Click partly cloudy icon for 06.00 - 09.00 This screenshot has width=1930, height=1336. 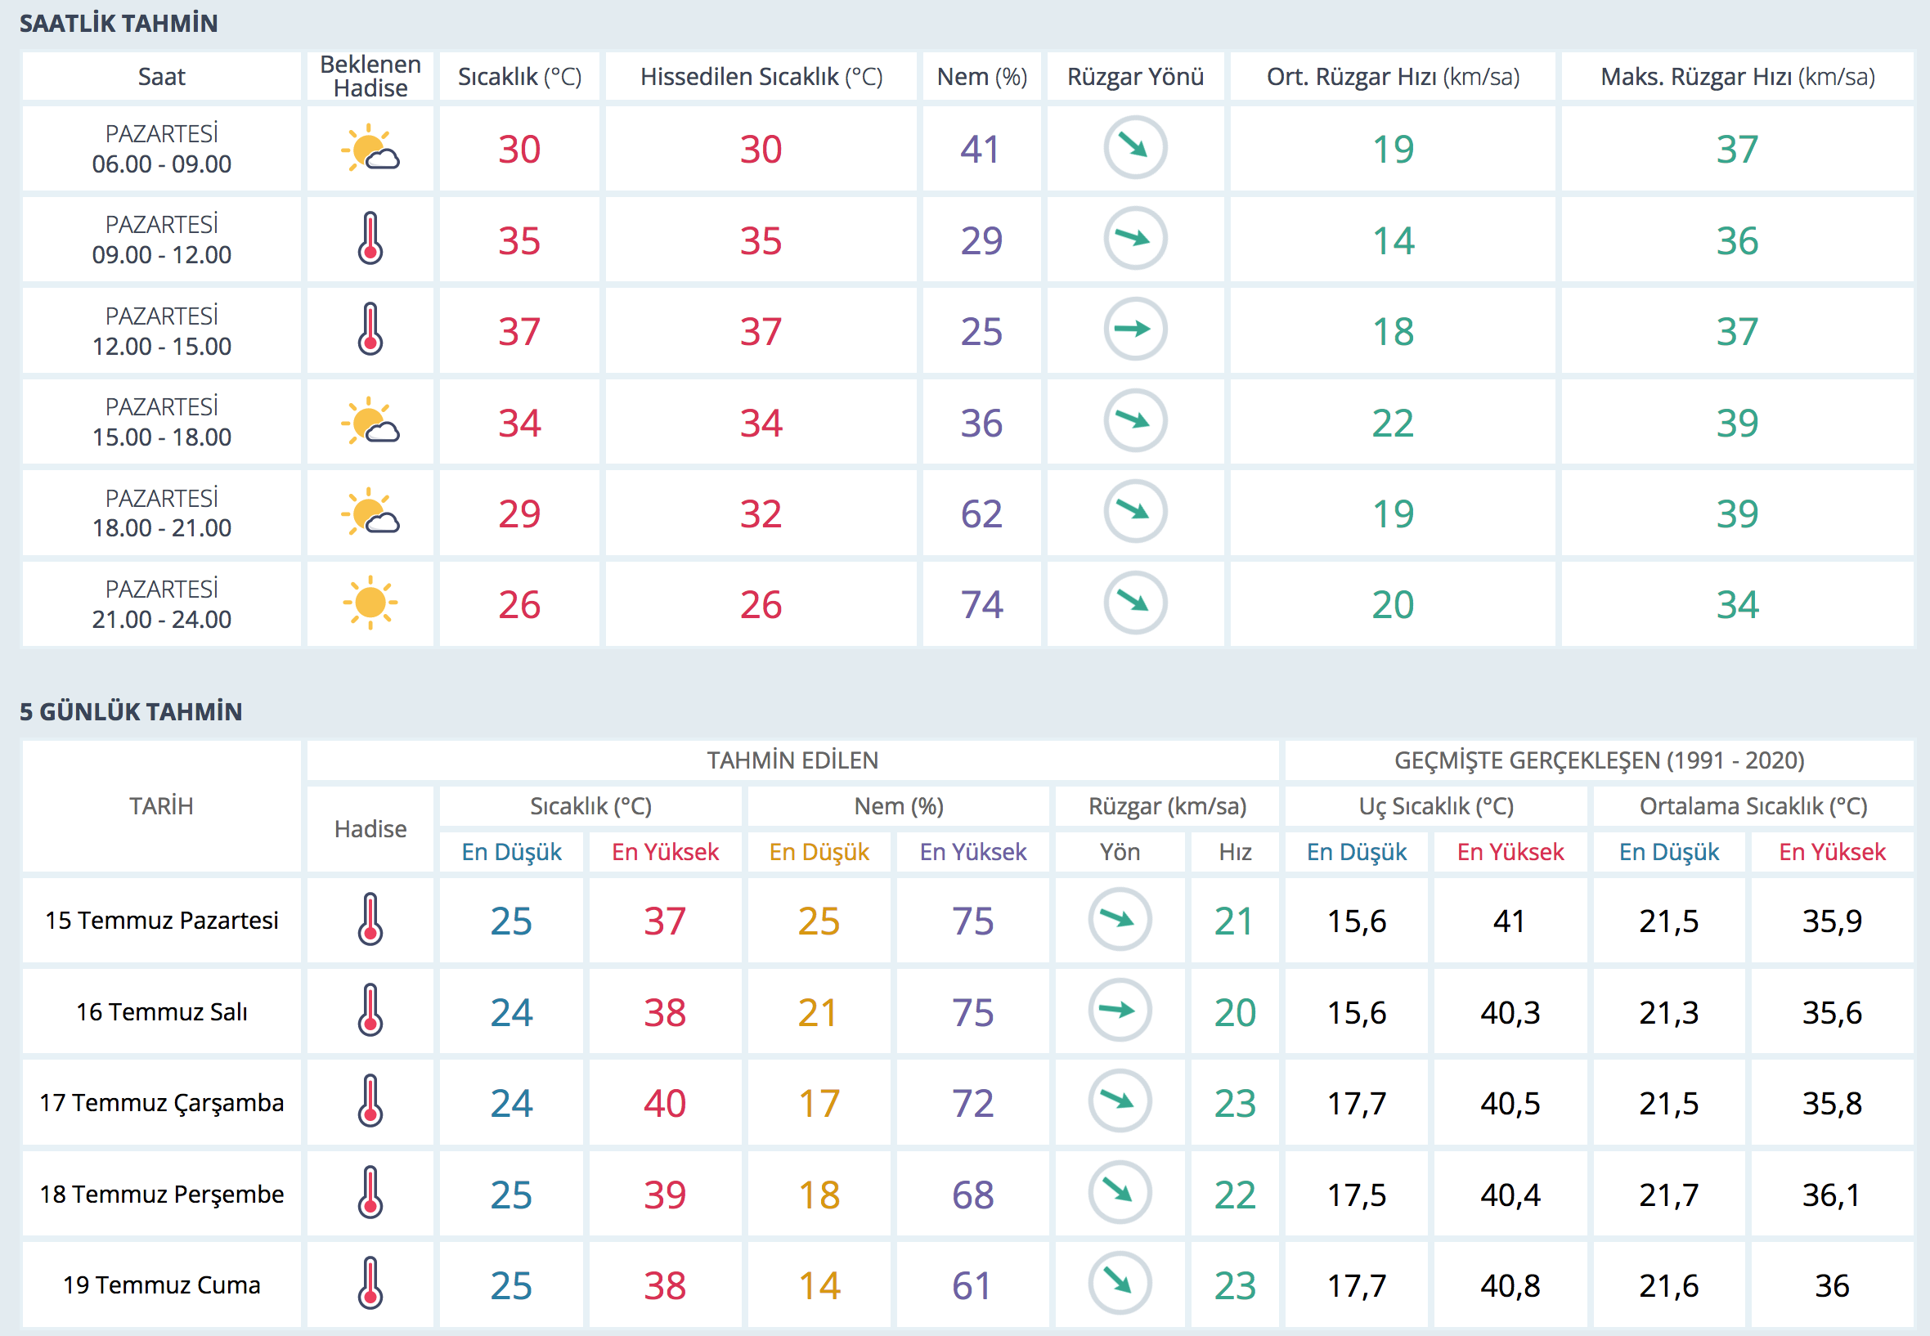point(370,149)
